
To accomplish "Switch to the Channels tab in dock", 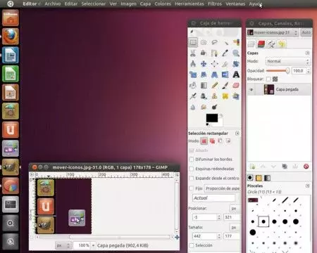I will point(261,44).
